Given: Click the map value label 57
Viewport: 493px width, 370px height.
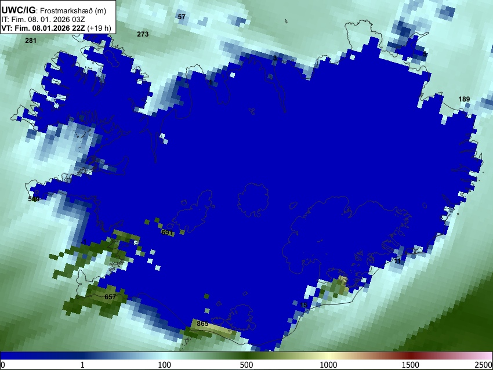Looking at the screenshot, I should point(182,17).
